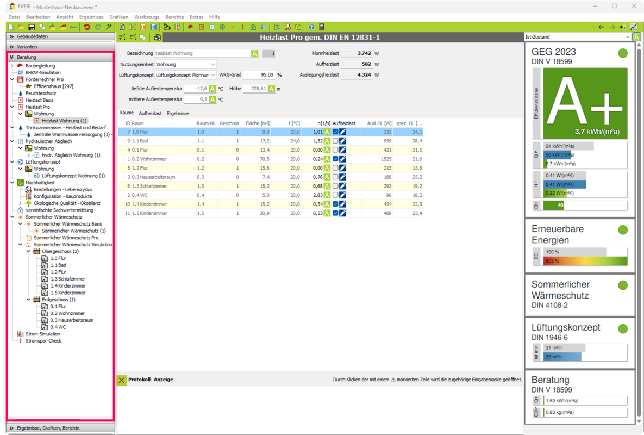Uncheck Aufheizlast checkbox for 0.2 Wohnzimmer

click(x=335, y=159)
